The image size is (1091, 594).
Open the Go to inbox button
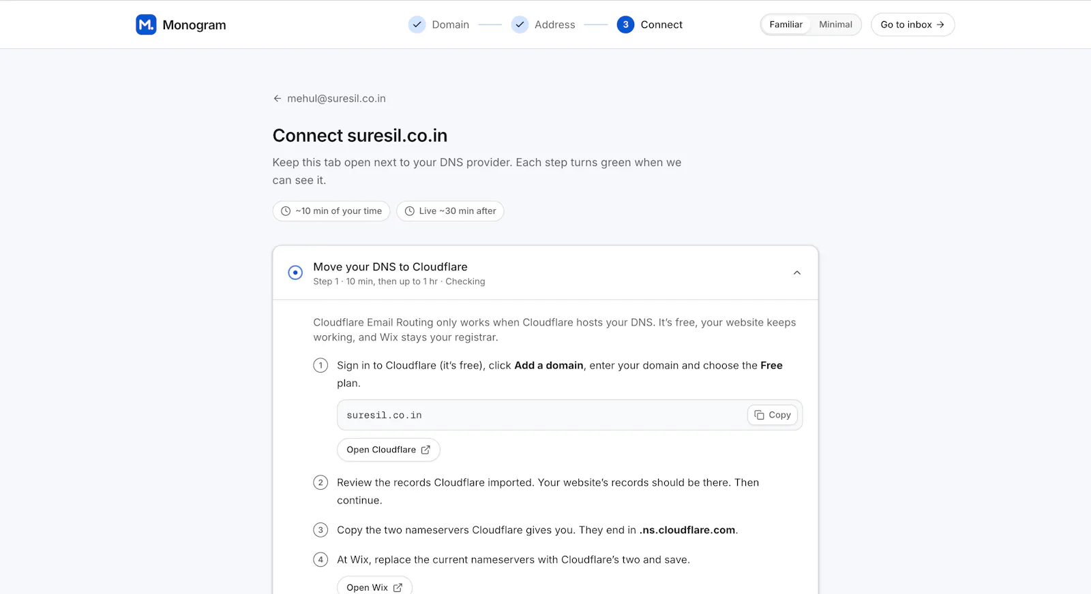coord(912,25)
